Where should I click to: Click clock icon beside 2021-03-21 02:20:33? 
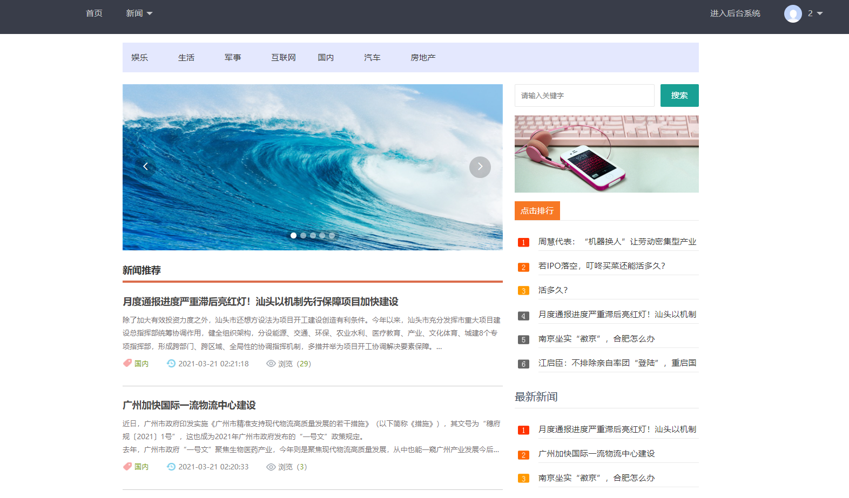click(x=171, y=467)
